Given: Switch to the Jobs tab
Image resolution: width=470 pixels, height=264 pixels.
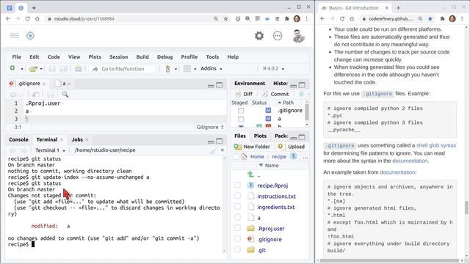Looking at the screenshot, I should (77, 139).
